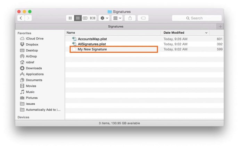This screenshot has width=239, height=148.
Task: Click into the Search field
Action: coord(197,18)
